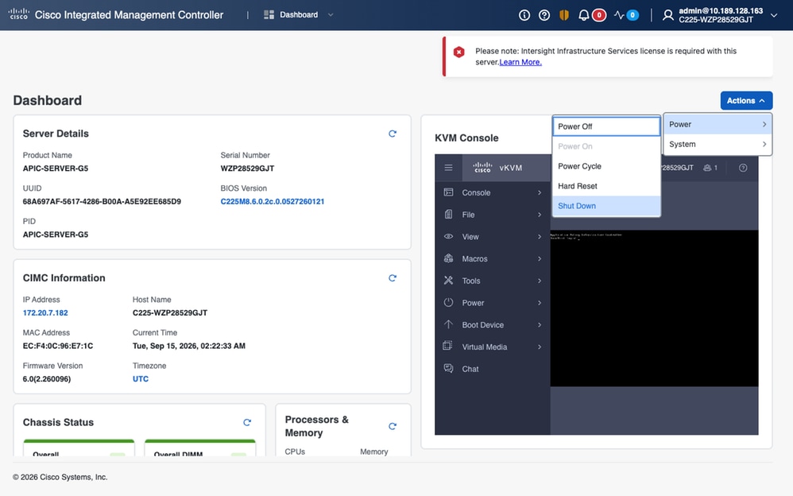Select Power entry in Actions menu

tap(718, 124)
